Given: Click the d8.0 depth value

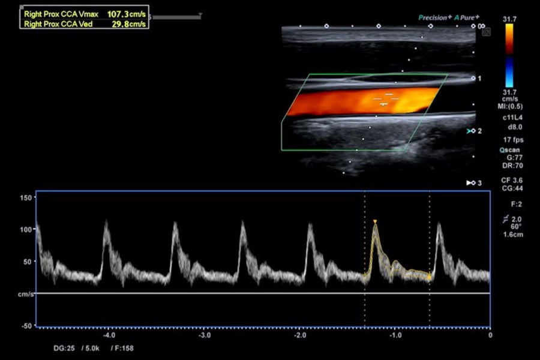Looking at the screenshot, I should pos(515,127).
